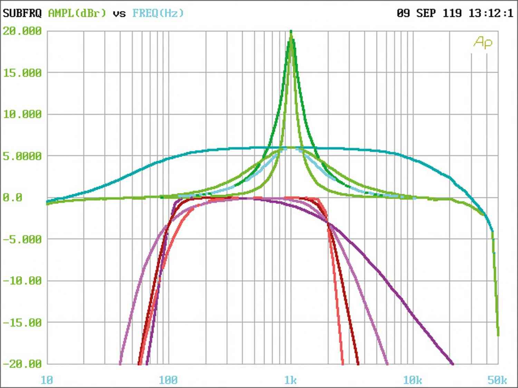Click the -20.00 amplitude axis value

(22, 364)
